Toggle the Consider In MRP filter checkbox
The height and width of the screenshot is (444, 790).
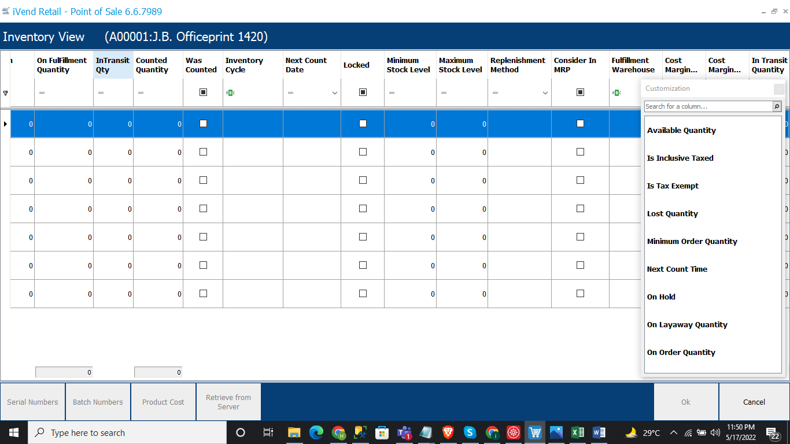580,92
